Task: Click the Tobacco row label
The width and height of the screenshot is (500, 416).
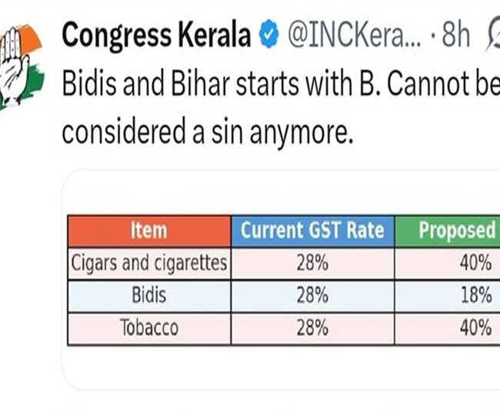Action: point(149,328)
